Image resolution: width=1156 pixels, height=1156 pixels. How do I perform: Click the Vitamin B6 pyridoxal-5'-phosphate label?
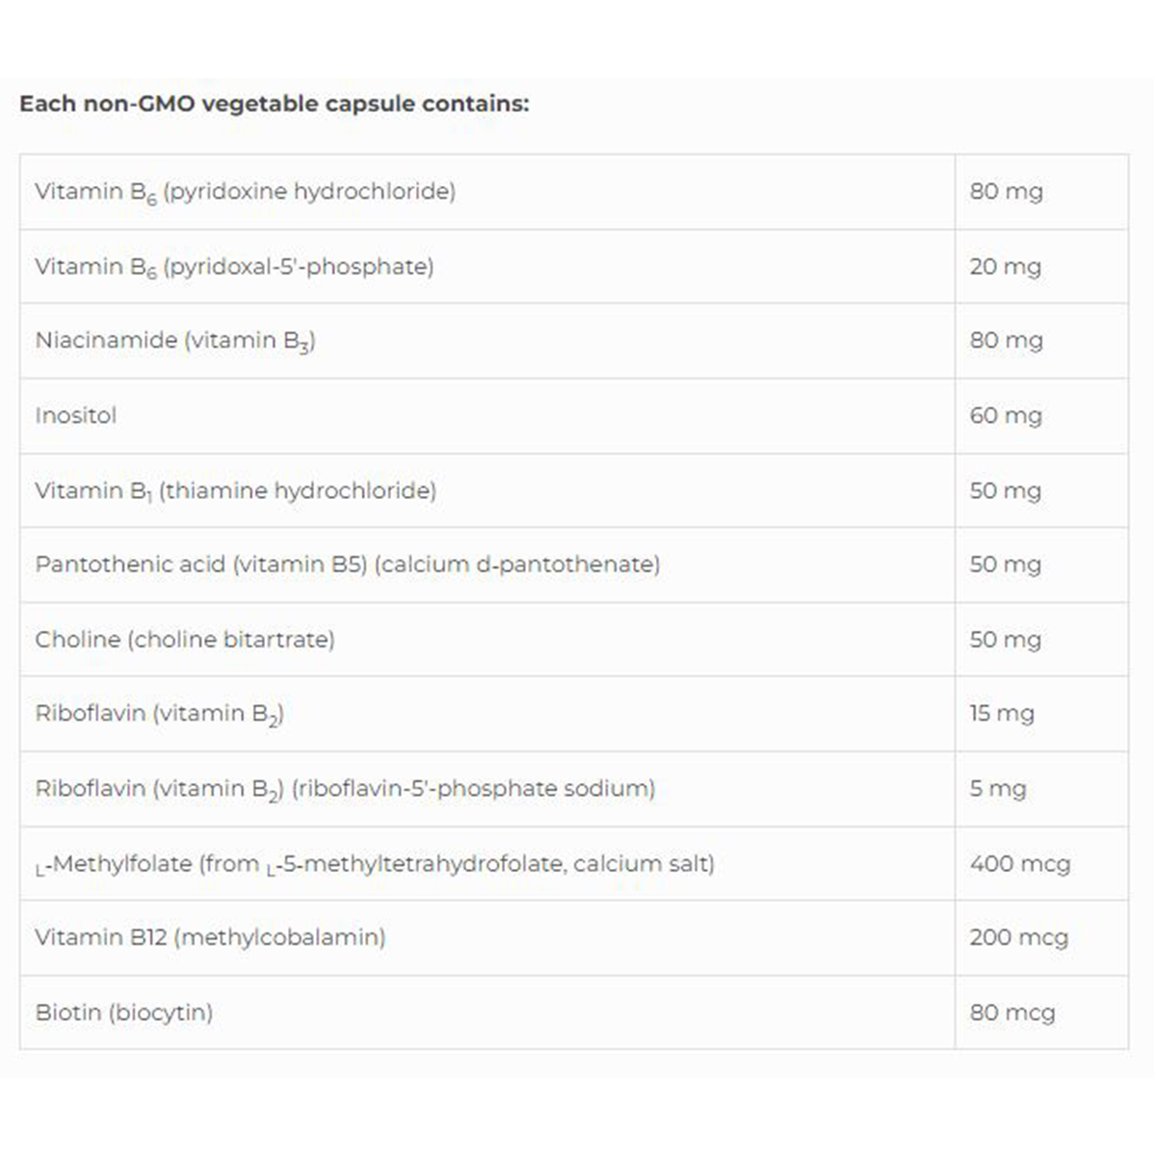(x=234, y=267)
